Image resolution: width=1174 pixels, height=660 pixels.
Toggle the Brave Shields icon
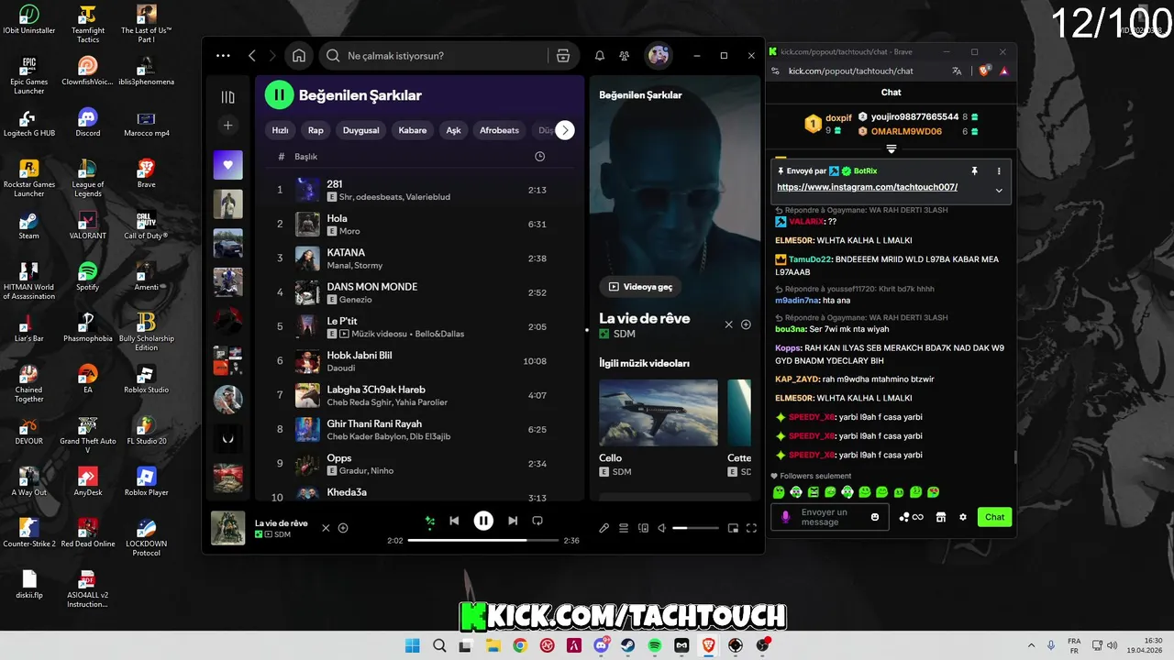point(984,71)
